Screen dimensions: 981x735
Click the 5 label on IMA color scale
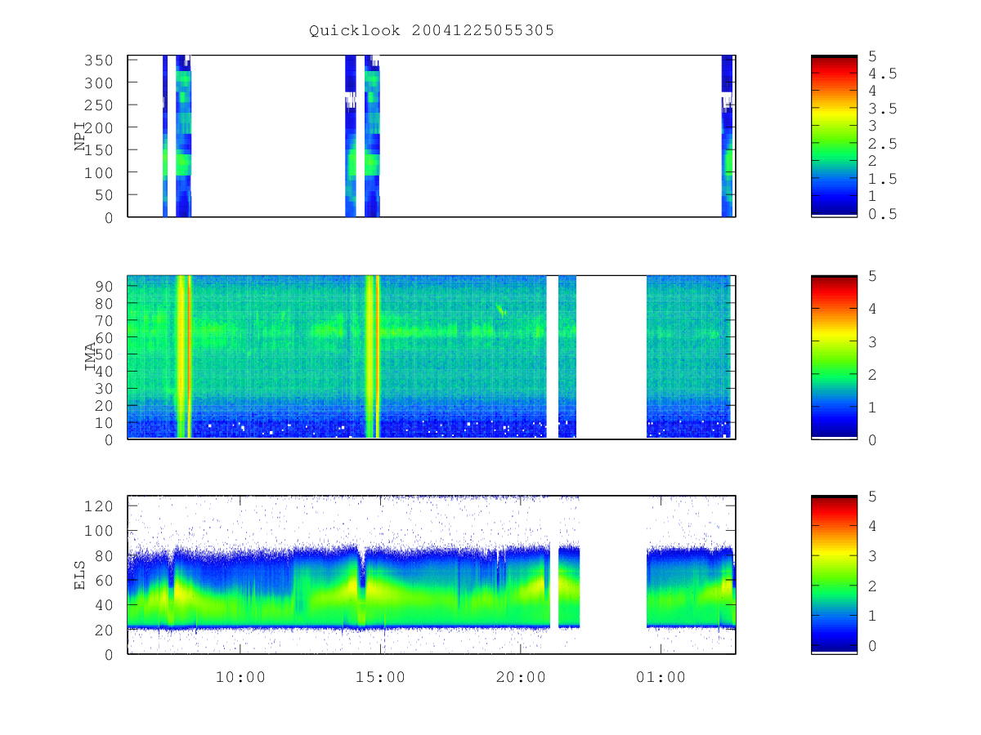(872, 276)
